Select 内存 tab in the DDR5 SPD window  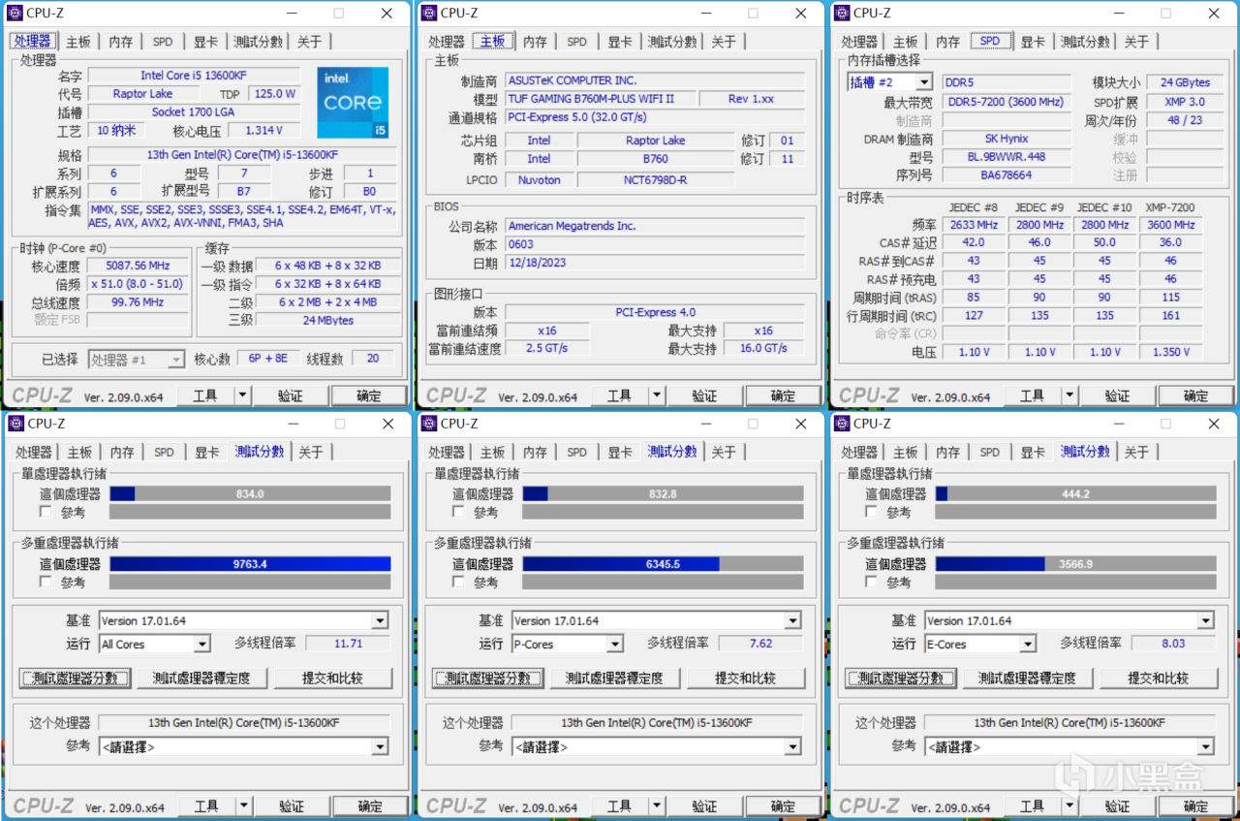(946, 42)
